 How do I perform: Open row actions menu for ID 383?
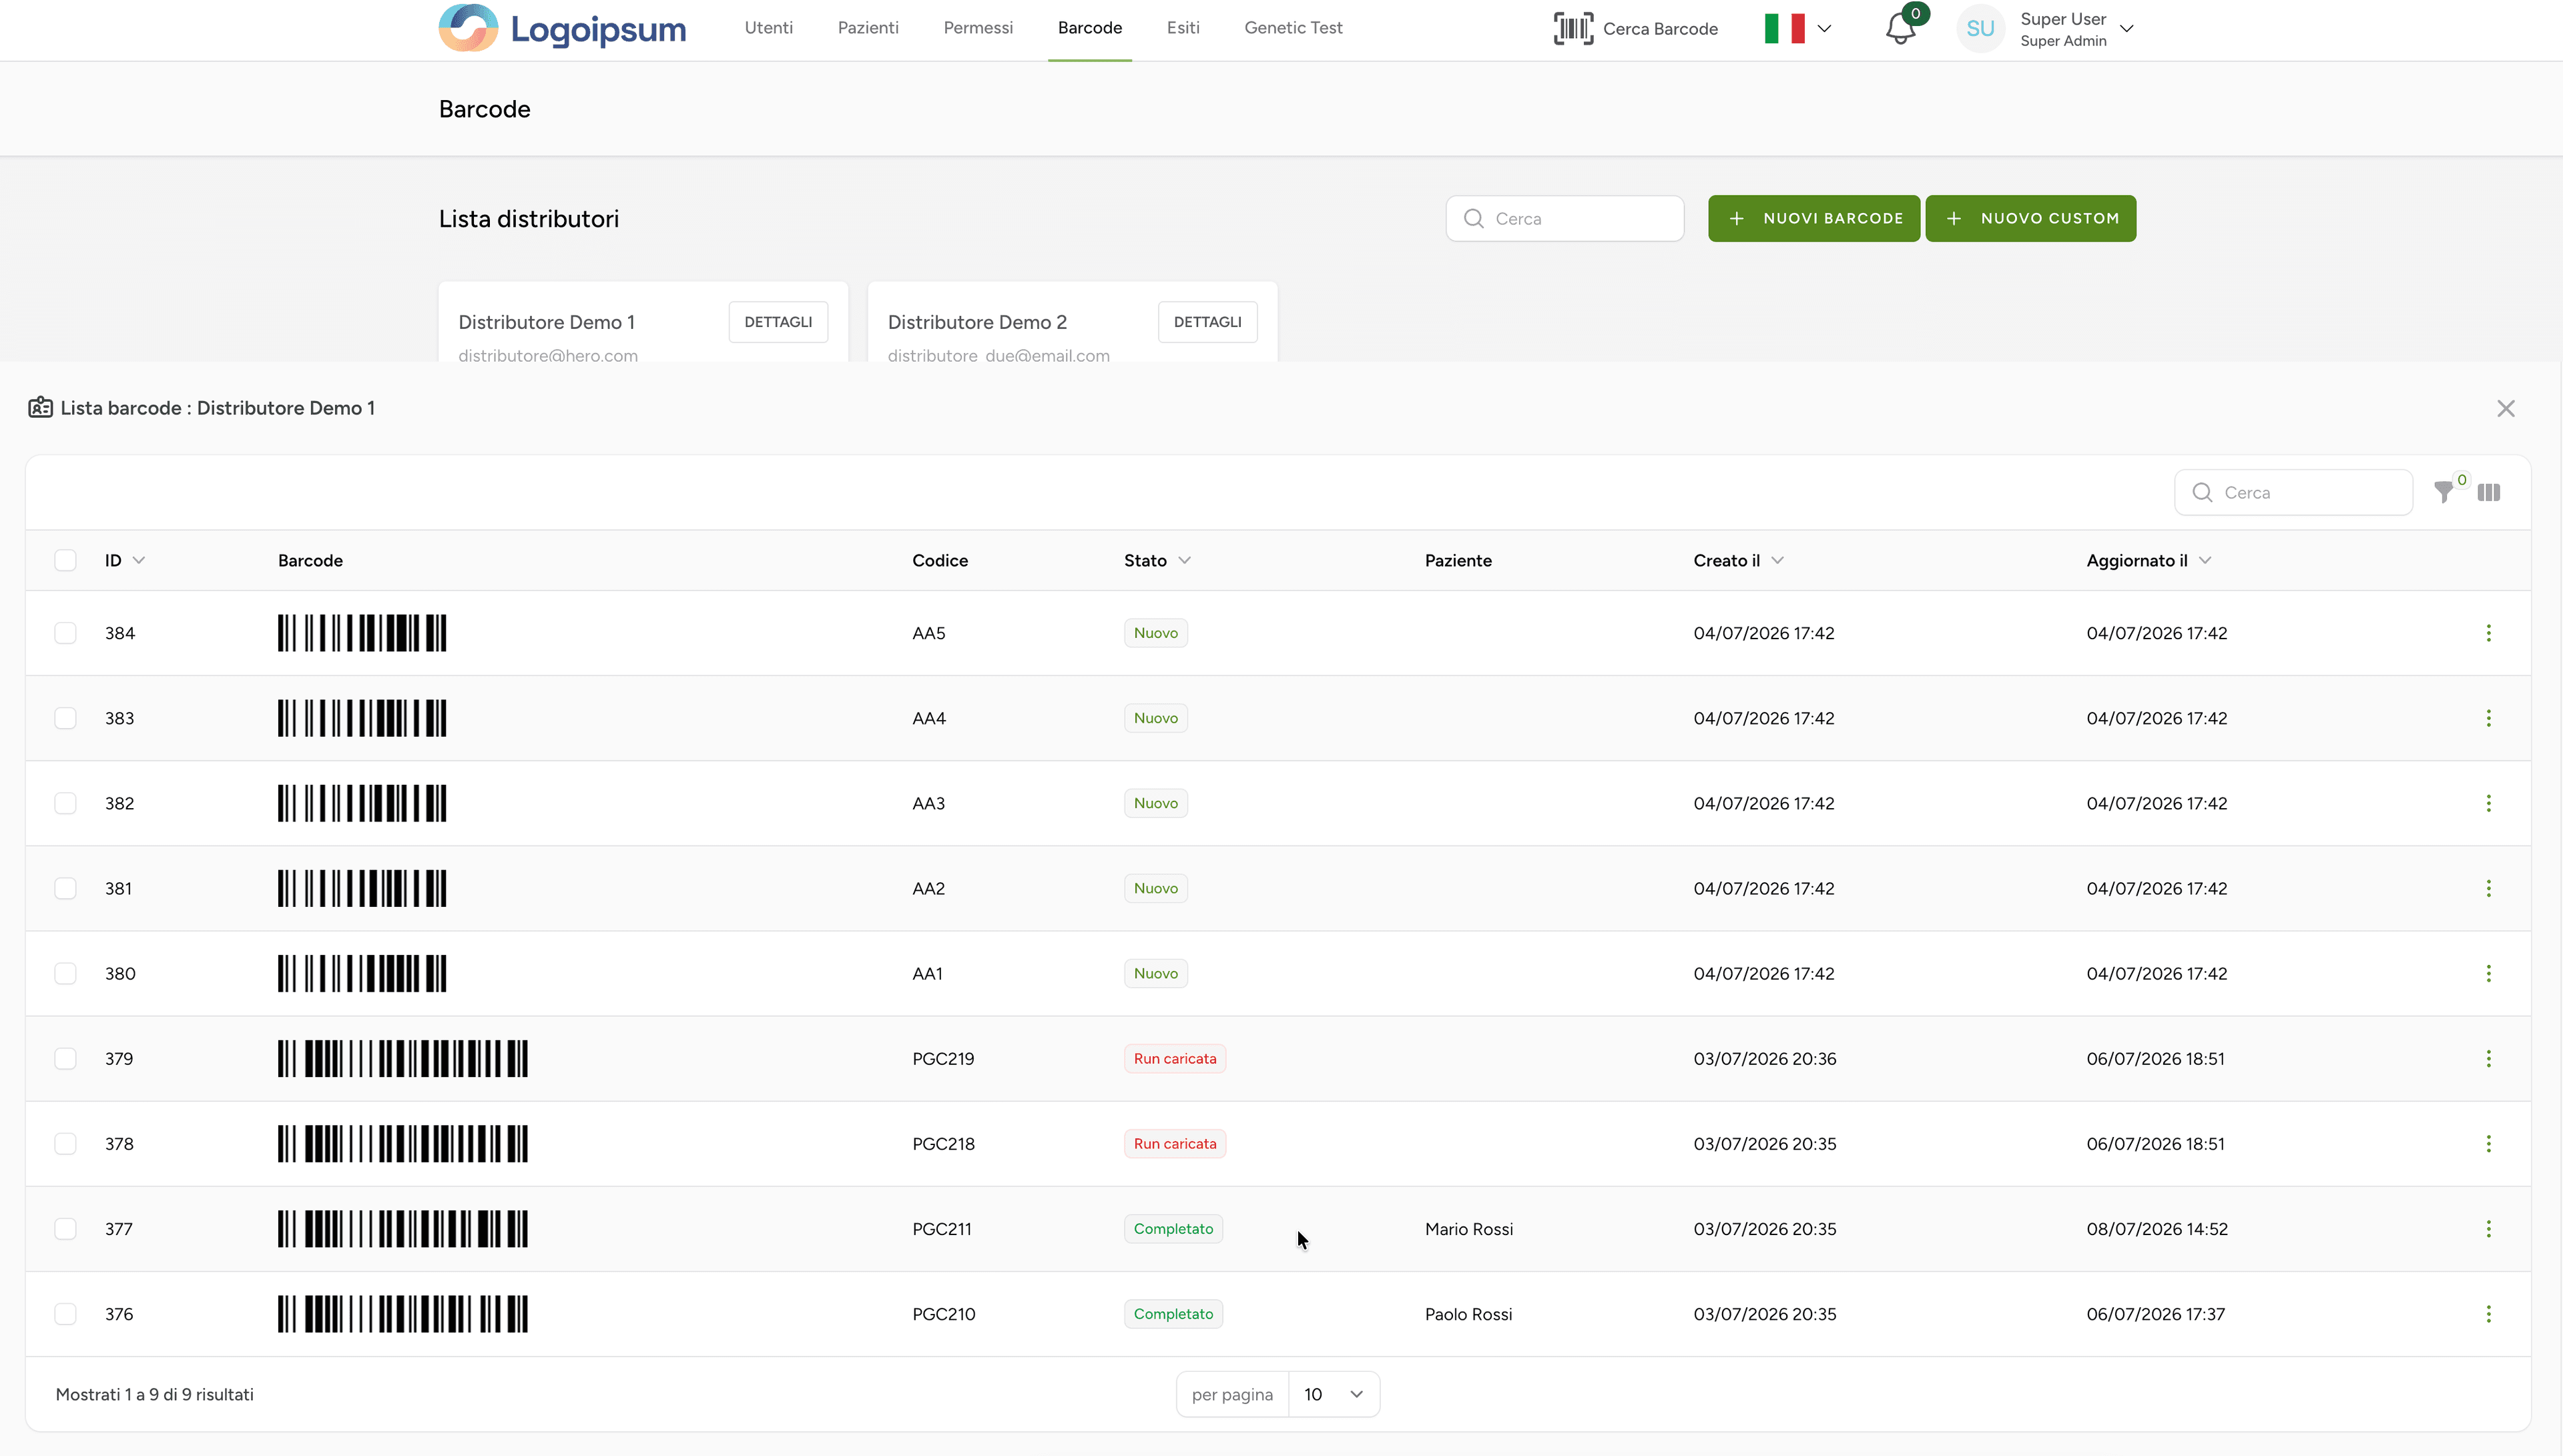[x=2488, y=718]
